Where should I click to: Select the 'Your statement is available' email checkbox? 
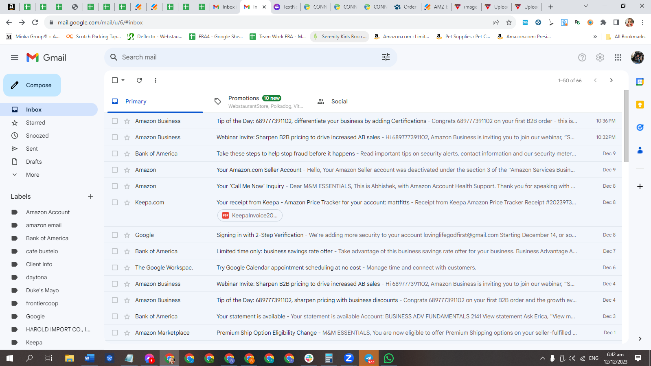[115, 316]
